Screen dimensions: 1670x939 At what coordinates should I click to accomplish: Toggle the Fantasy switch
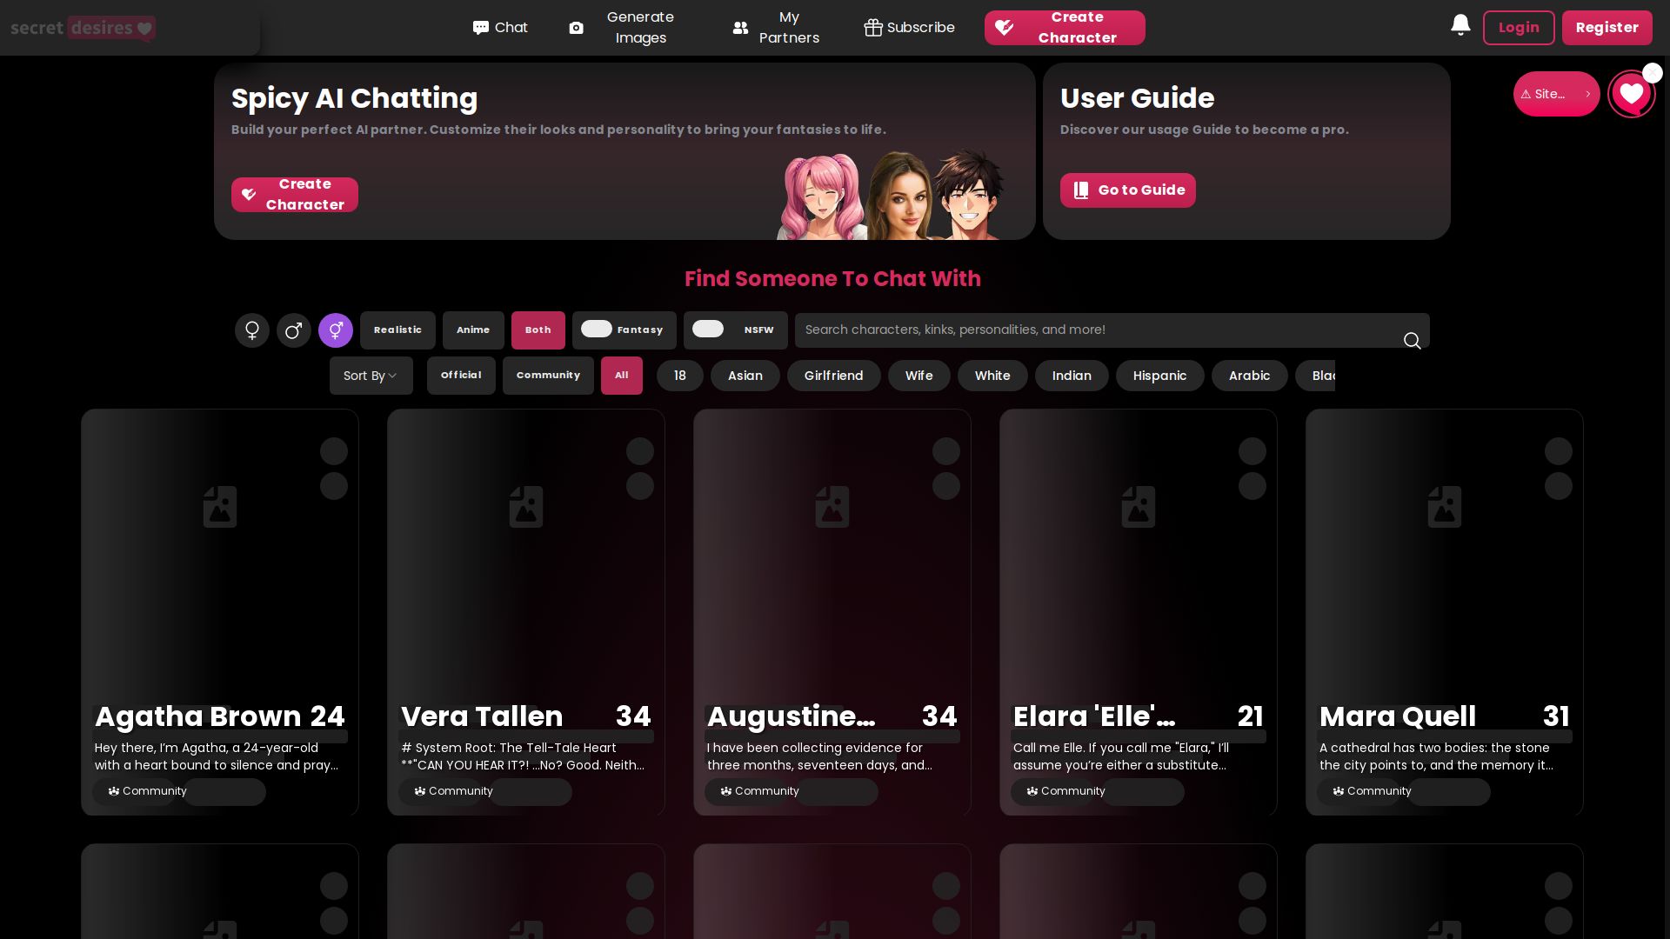coord(598,330)
